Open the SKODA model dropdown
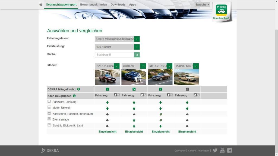Screen dimensions: 278x156 pos(107,66)
